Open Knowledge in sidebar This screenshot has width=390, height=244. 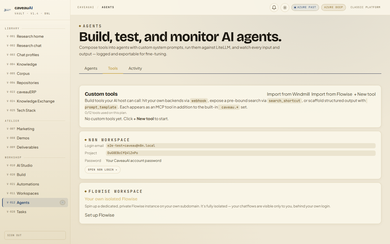click(35, 64)
